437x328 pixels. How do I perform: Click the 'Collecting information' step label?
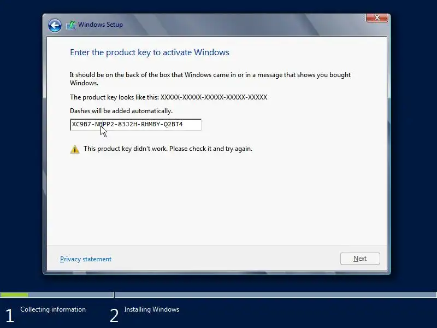pyautogui.click(x=53, y=309)
